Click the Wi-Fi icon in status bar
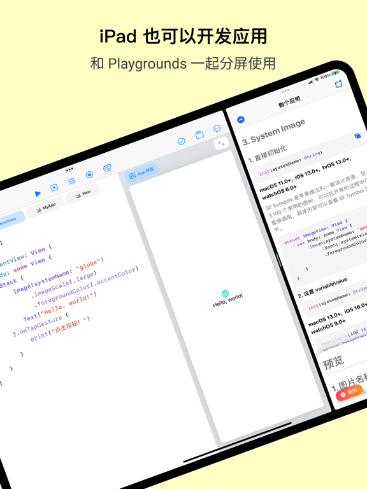367x489 pixels. pyautogui.click(x=317, y=79)
